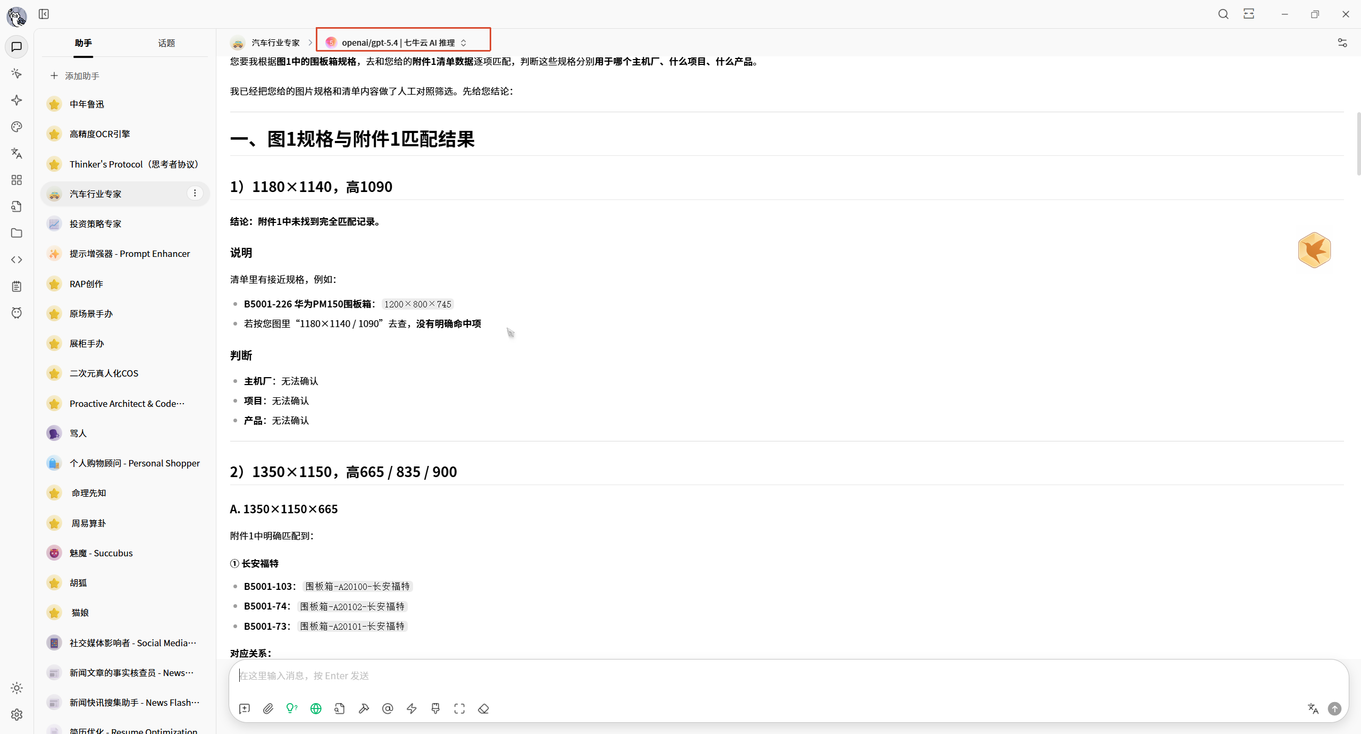Switch to the 话题 tab
The image size is (1361, 734).
166,43
